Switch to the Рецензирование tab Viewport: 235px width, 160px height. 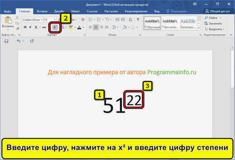[136, 11]
